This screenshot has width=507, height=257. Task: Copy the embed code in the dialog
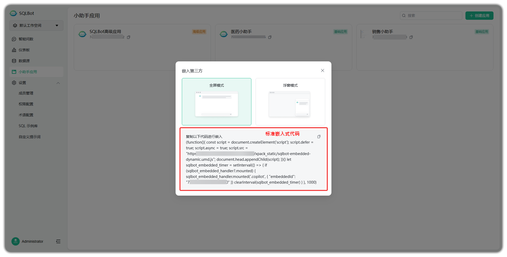coord(319,136)
